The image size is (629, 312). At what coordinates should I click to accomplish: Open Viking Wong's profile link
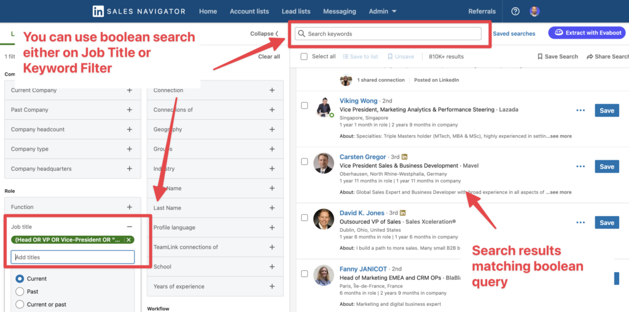[x=359, y=101]
